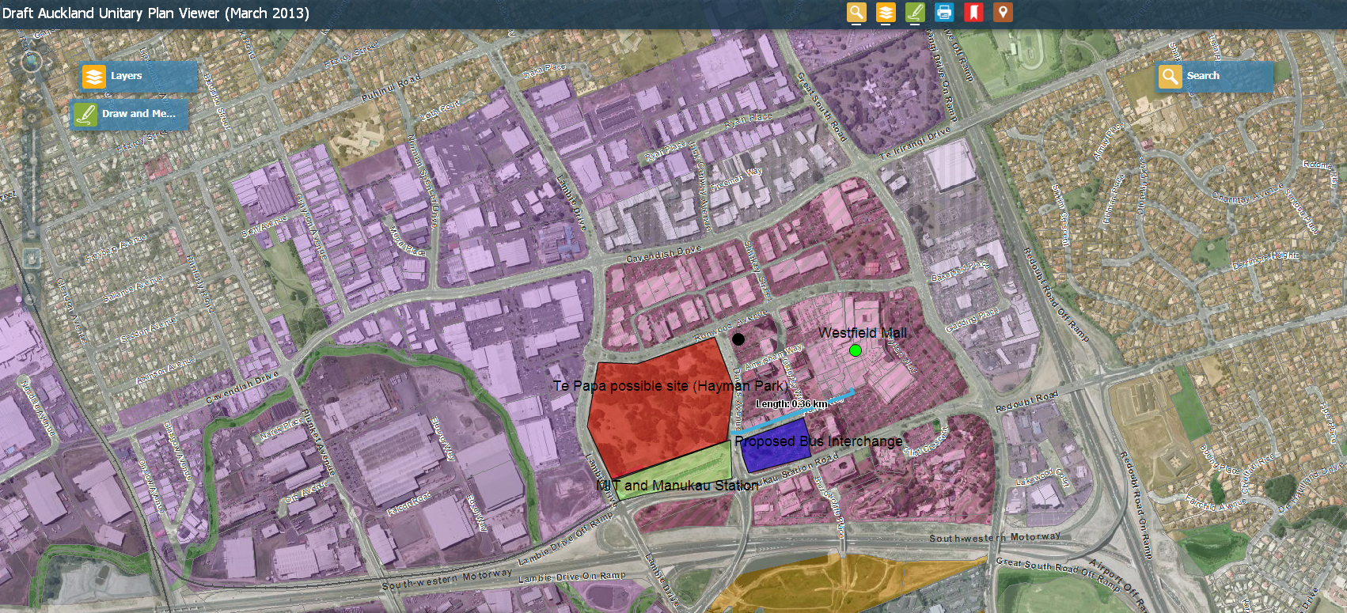1347x613 pixels.
Task: Click the brown location pin icon
Action: 1003,13
